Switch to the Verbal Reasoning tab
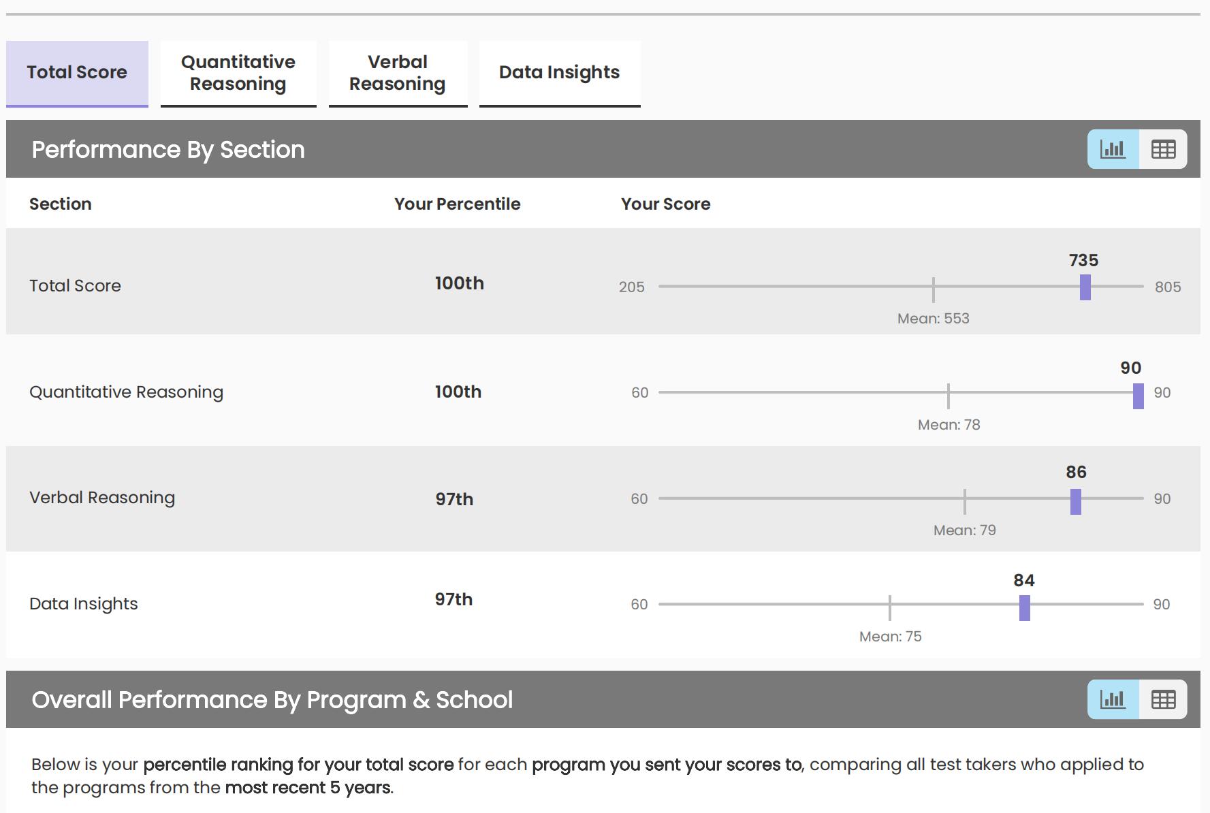Image resolution: width=1210 pixels, height=813 pixels. point(398,73)
